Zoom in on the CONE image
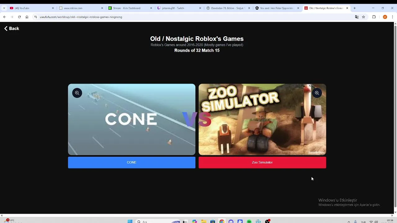This screenshot has width=397, height=223. point(77,93)
